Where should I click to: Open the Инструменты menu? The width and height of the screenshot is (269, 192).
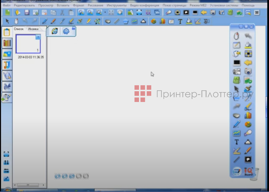coord(117,5)
